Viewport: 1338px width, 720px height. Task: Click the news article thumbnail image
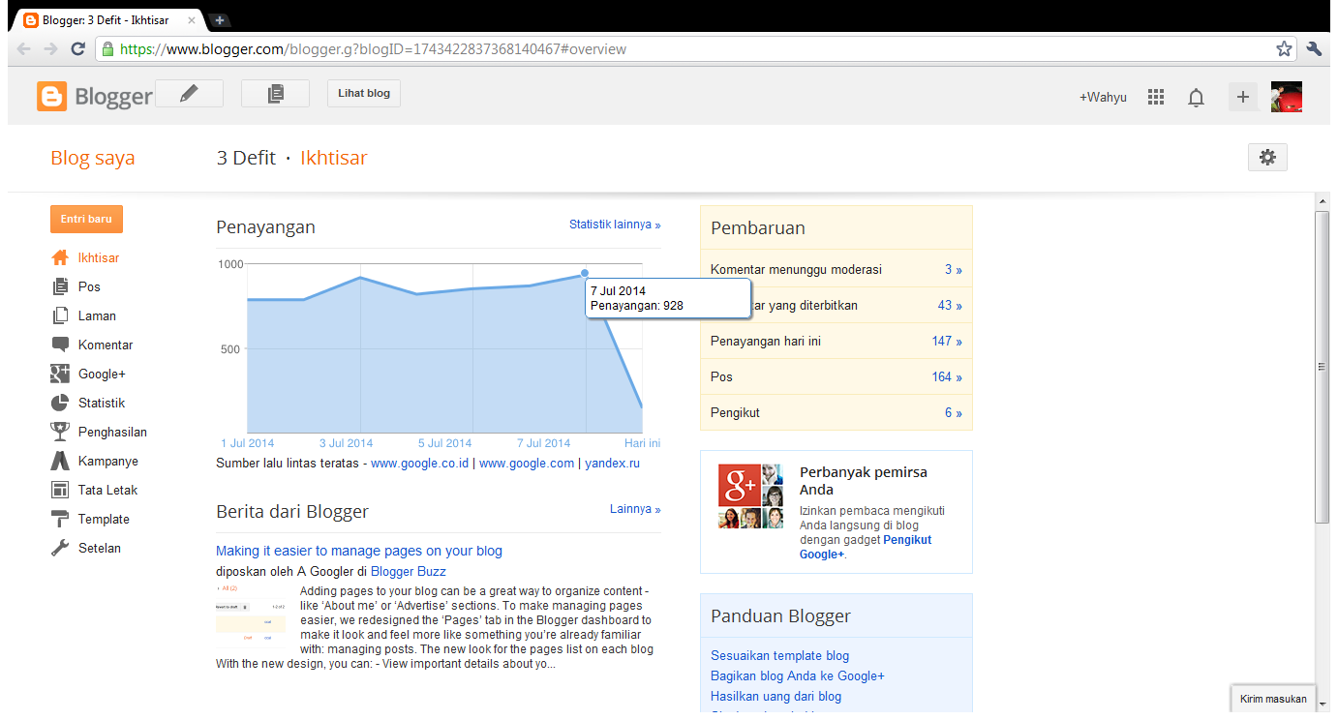click(x=251, y=615)
